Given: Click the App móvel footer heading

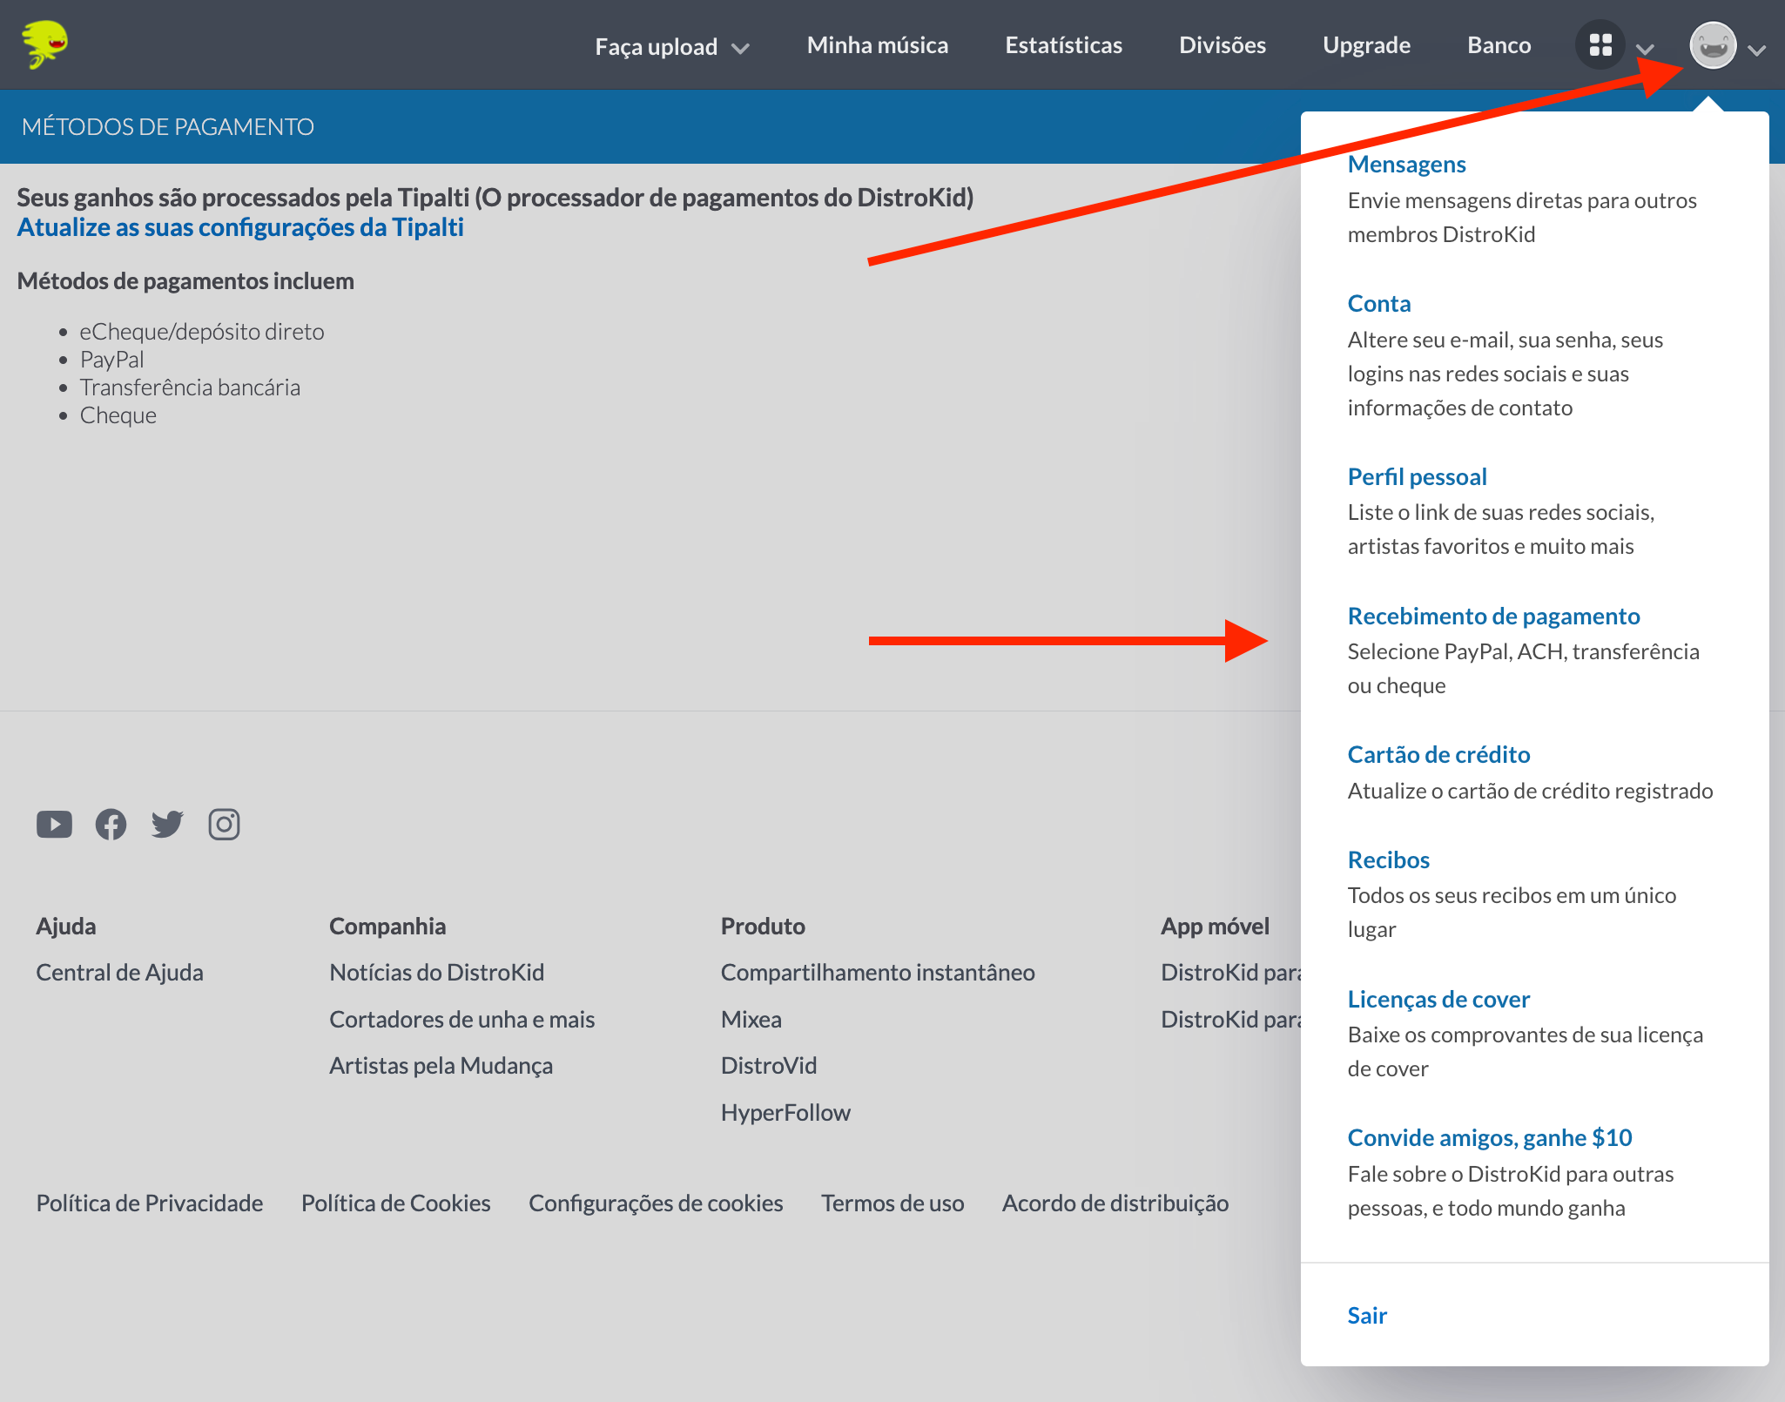Looking at the screenshot, I should (1215, 926).
